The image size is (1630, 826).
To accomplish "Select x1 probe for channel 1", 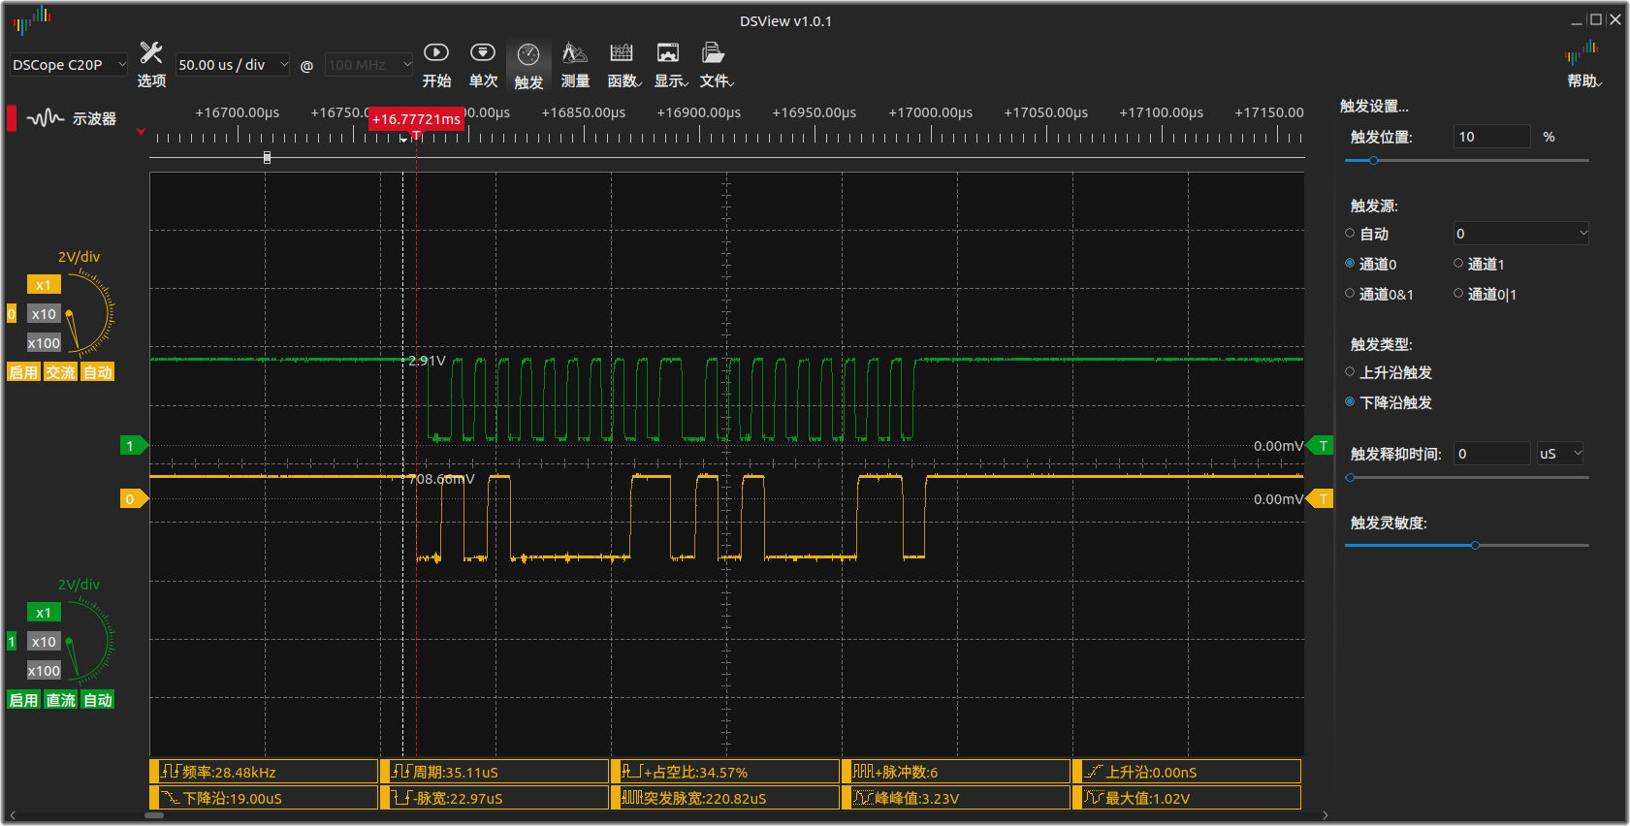I will pos(44,613).
